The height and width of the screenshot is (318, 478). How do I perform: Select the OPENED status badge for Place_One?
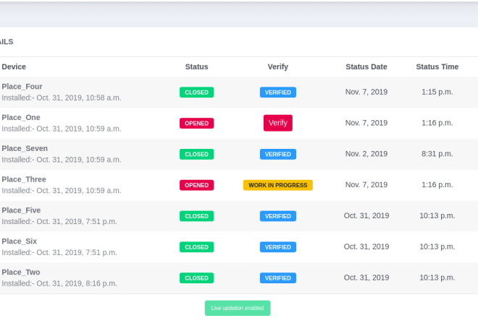196,124
